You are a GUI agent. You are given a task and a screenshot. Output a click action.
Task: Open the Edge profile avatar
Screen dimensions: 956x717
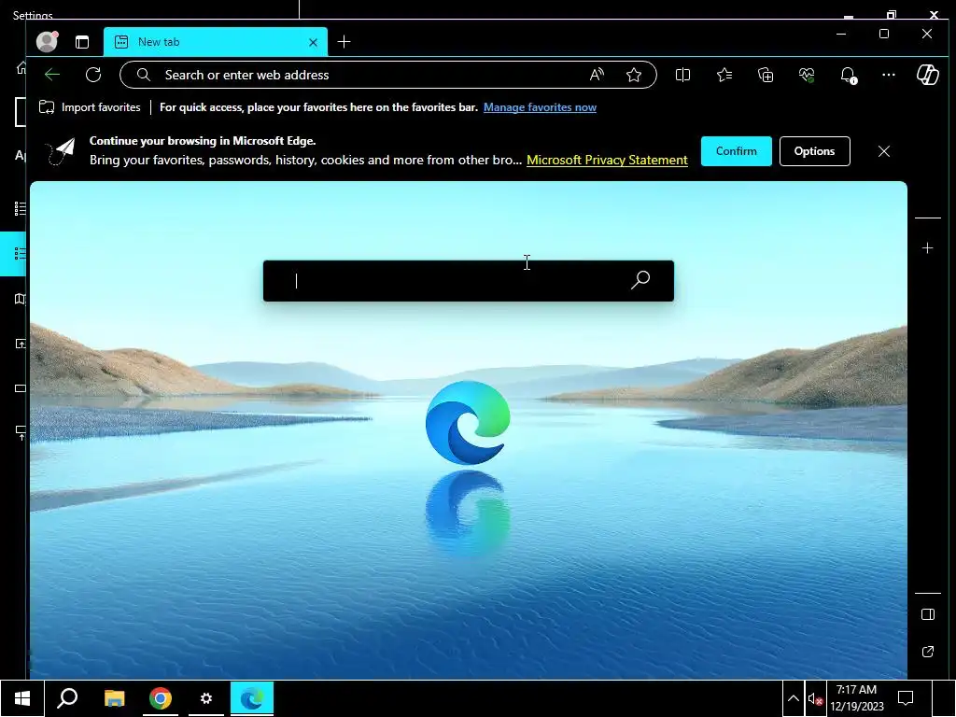pyautogui.click(x=47, y=41)
